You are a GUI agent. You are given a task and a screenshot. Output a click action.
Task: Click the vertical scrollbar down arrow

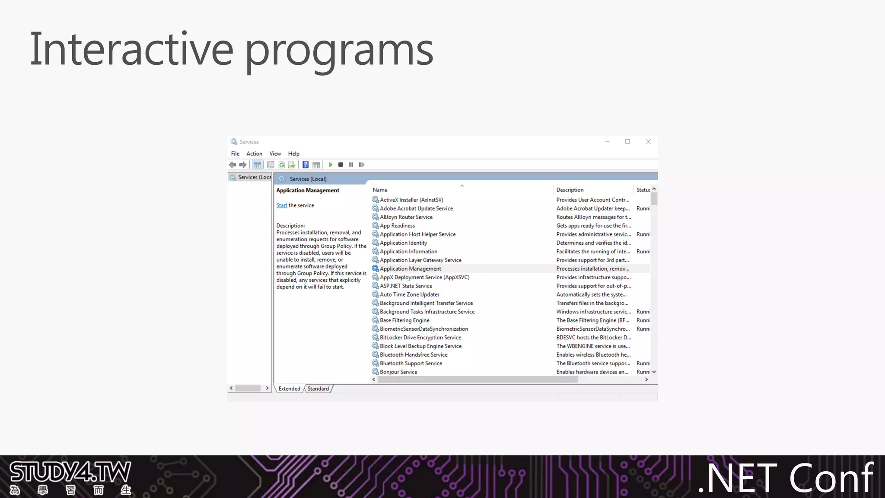(654, 372)
